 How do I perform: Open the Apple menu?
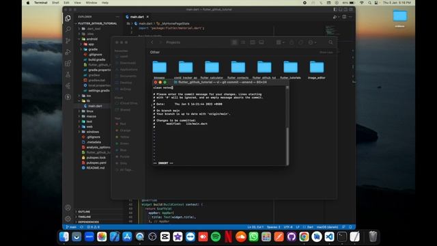point(28,3)
